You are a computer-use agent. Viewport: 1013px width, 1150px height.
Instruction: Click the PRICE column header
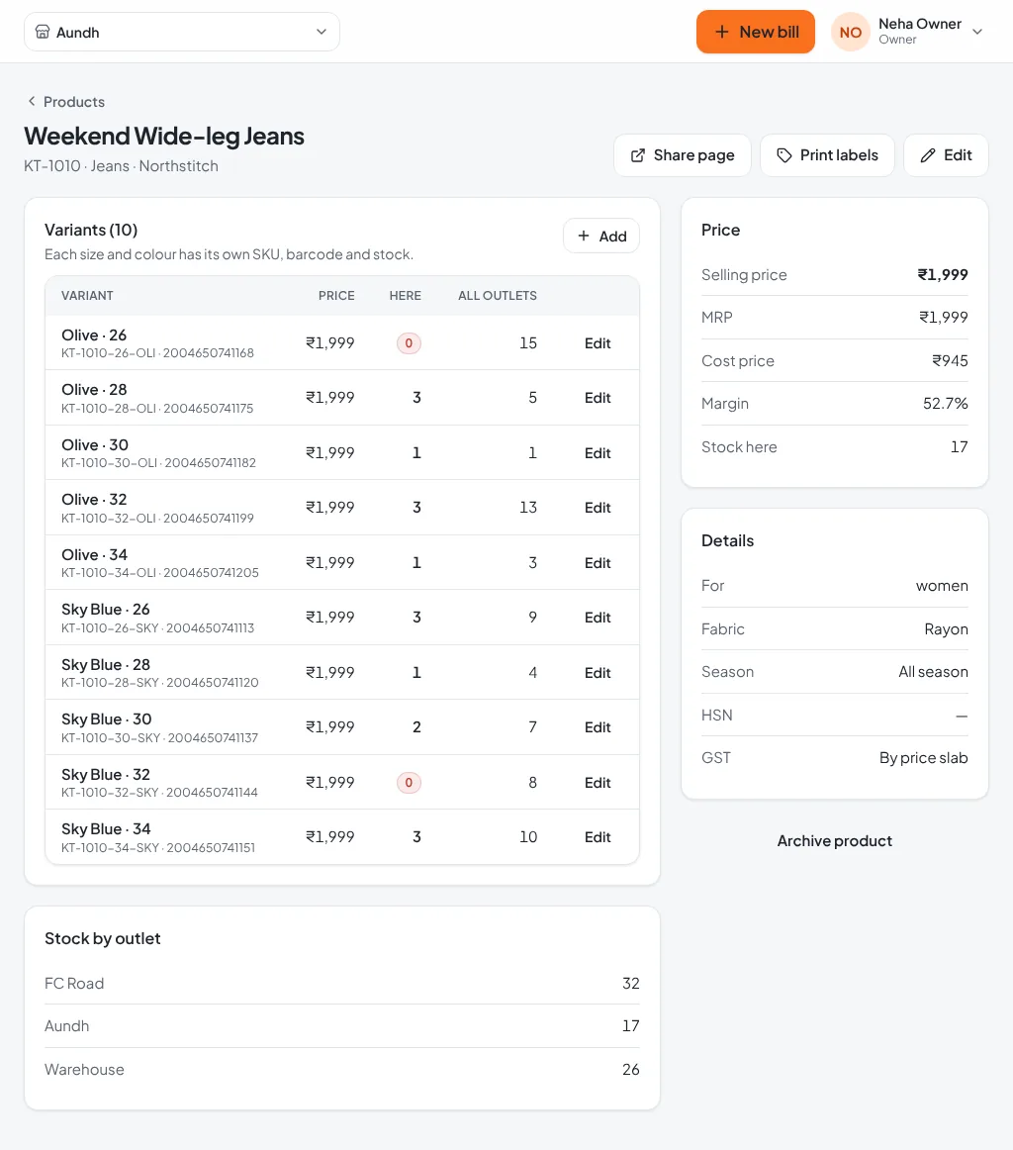point(336,296)
